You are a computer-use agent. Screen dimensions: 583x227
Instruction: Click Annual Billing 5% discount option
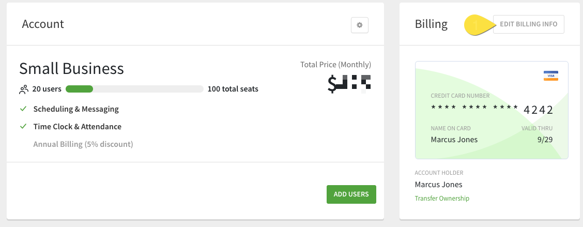tap(83, 144)
